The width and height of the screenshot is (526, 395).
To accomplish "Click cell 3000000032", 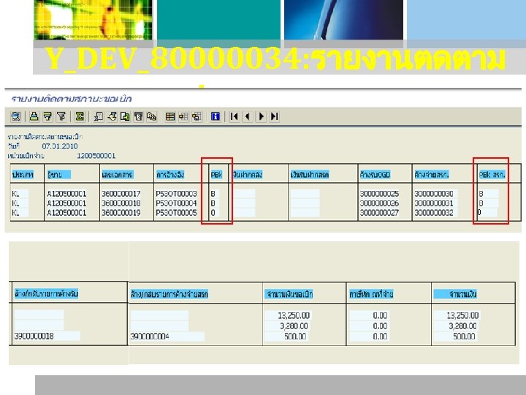I will click(x=434, y=213).
